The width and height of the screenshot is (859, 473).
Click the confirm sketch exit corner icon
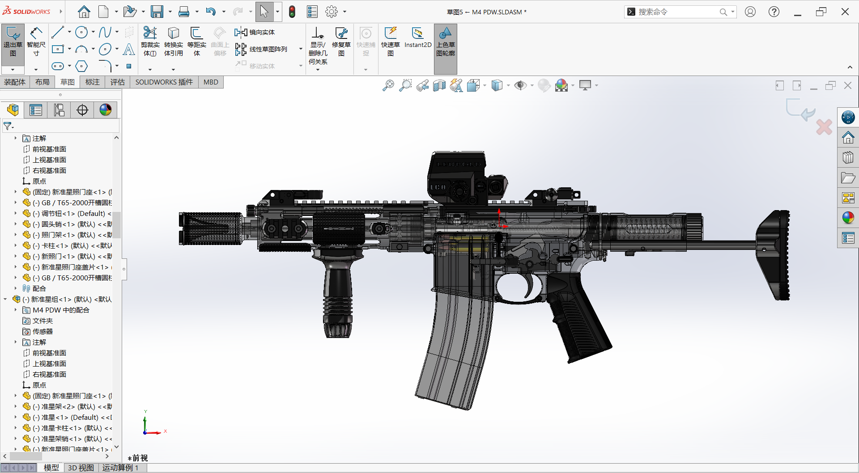click(x=800, y=110)
